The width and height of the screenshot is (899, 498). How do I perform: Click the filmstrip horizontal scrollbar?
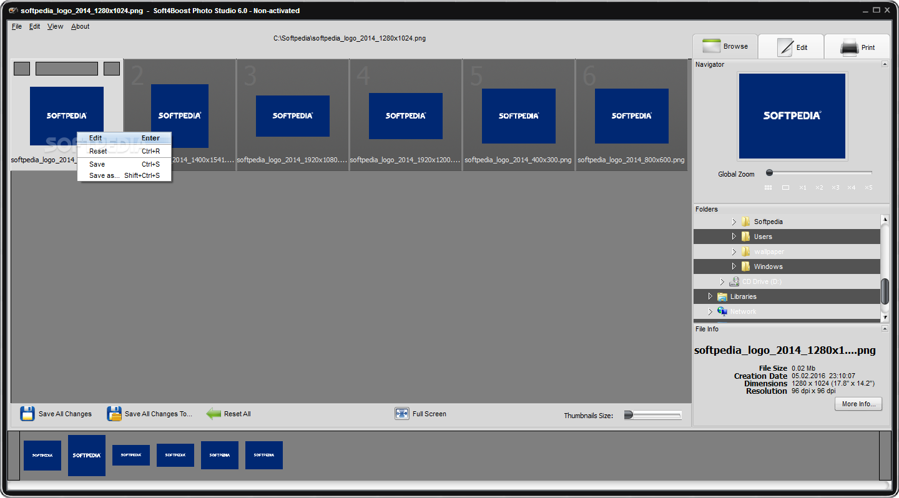448,485
